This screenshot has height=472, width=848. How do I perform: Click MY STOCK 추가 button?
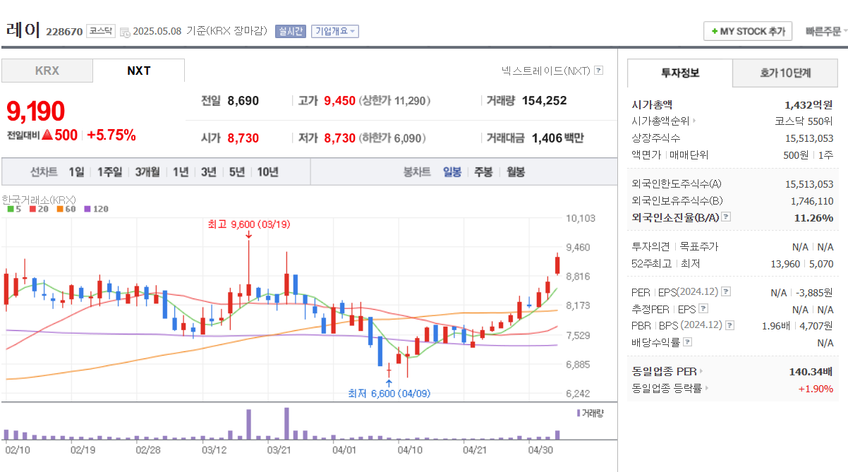(x=748, y=32)
